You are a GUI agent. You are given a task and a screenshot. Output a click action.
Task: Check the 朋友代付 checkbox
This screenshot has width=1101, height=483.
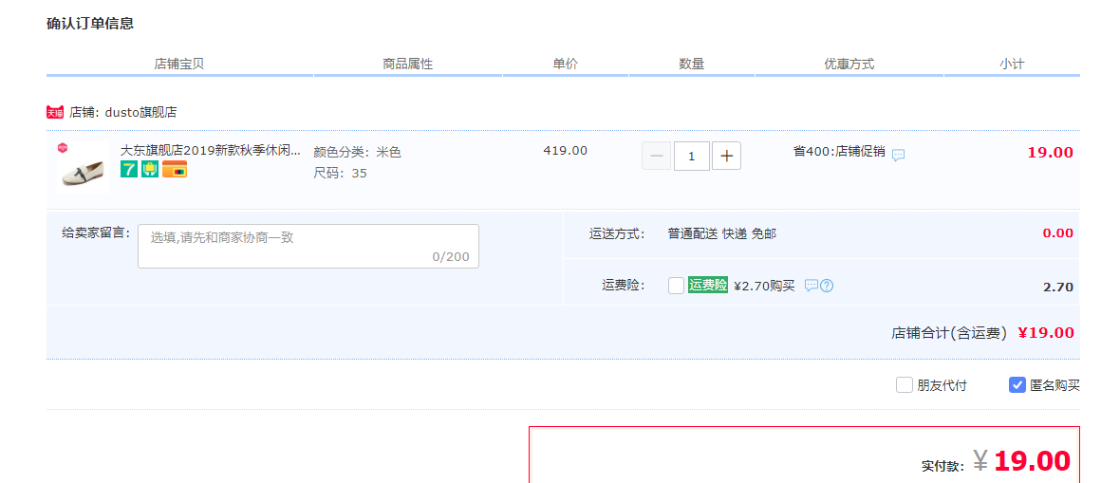tap(904, 384)
